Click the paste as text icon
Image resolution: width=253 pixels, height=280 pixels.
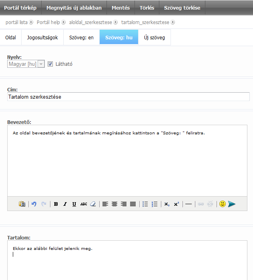(22, 204)
